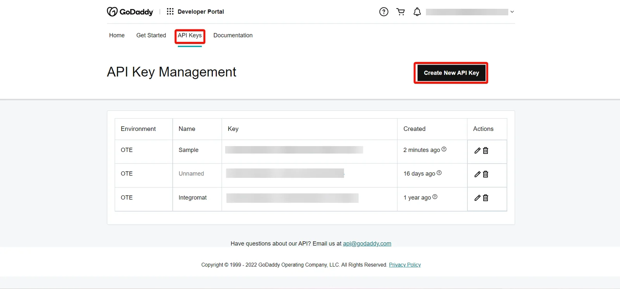
Task: Click the GoDaddy logo
Action: click(x=130, y=12)
